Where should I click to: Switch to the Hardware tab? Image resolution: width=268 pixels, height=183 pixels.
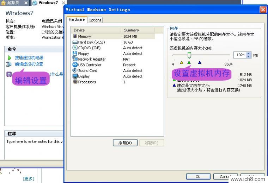pyautogui.click(x=77, y=20)
